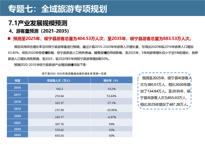Click growth rate 10.2%
The image size is (205, 145).
click(112, 89)
